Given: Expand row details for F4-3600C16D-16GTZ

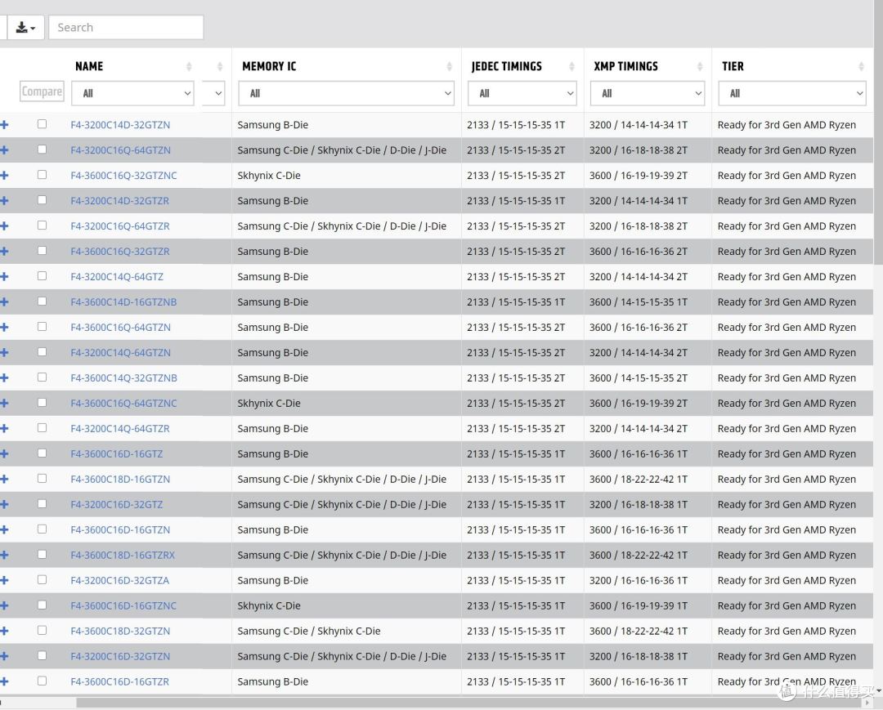Looking at the screenshot, I should [x=4, y=454].
